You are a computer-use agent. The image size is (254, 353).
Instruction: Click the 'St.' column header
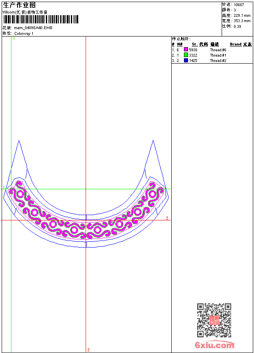coord(195,44)
